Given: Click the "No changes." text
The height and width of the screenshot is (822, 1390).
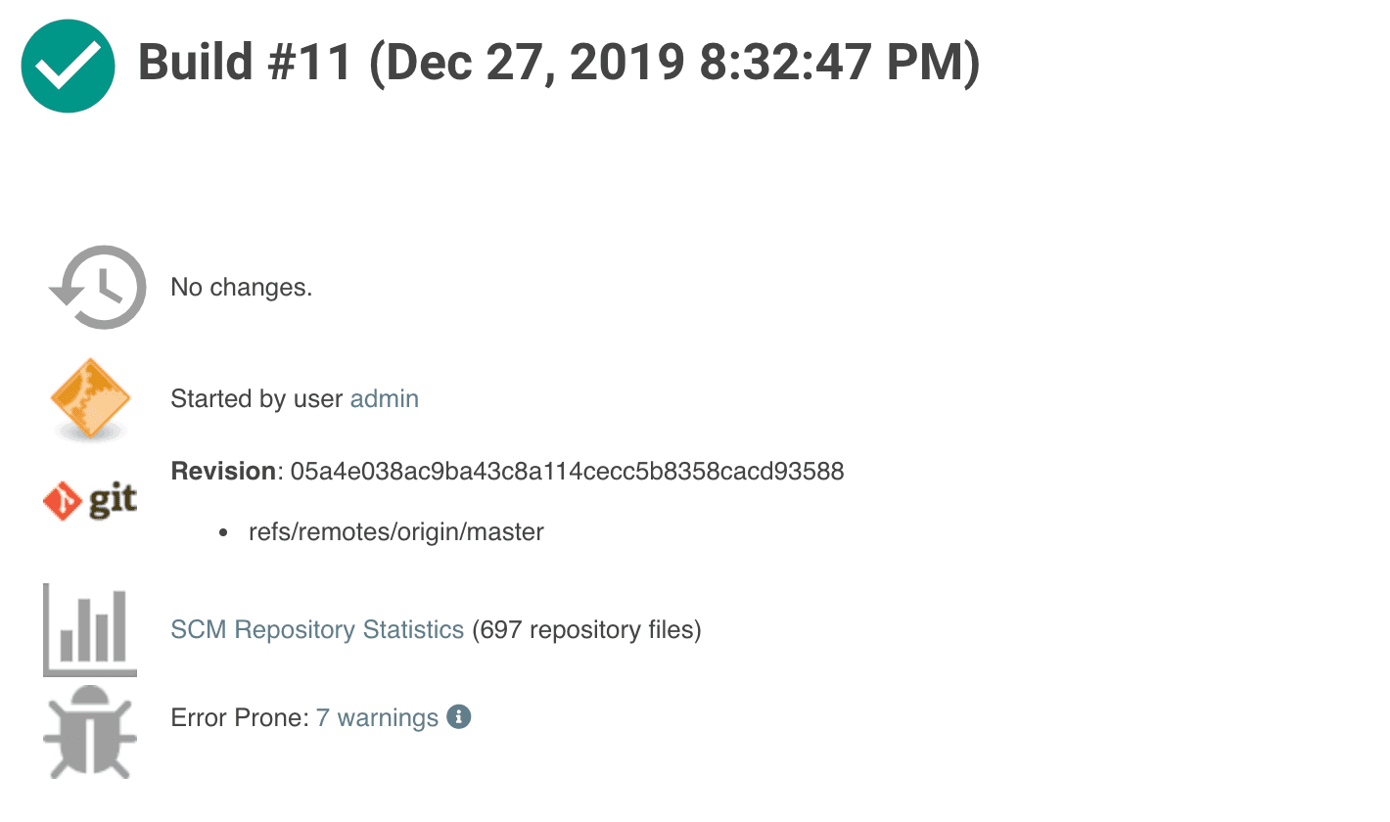Looking at the screenshot, I should click(242, 288).
